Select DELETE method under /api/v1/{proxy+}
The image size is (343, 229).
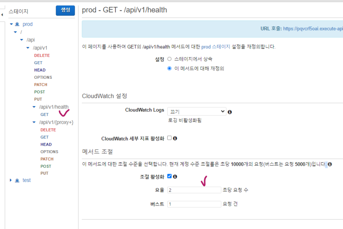(48, 130)
